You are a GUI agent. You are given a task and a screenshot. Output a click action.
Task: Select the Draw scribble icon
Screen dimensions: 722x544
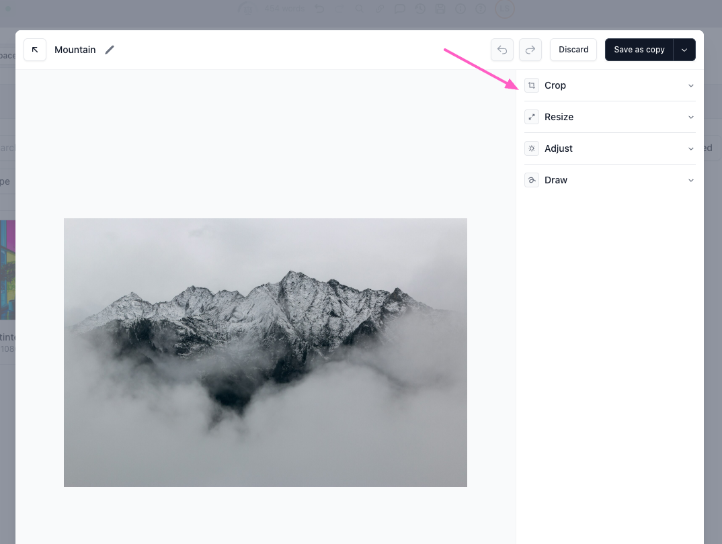[x=532, y=180]
